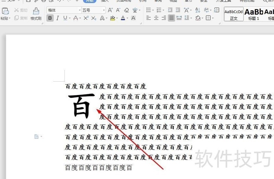Apply subscript with the X₂ icon
The height and width of the screenshot is (179, 274).
point(94,18)
